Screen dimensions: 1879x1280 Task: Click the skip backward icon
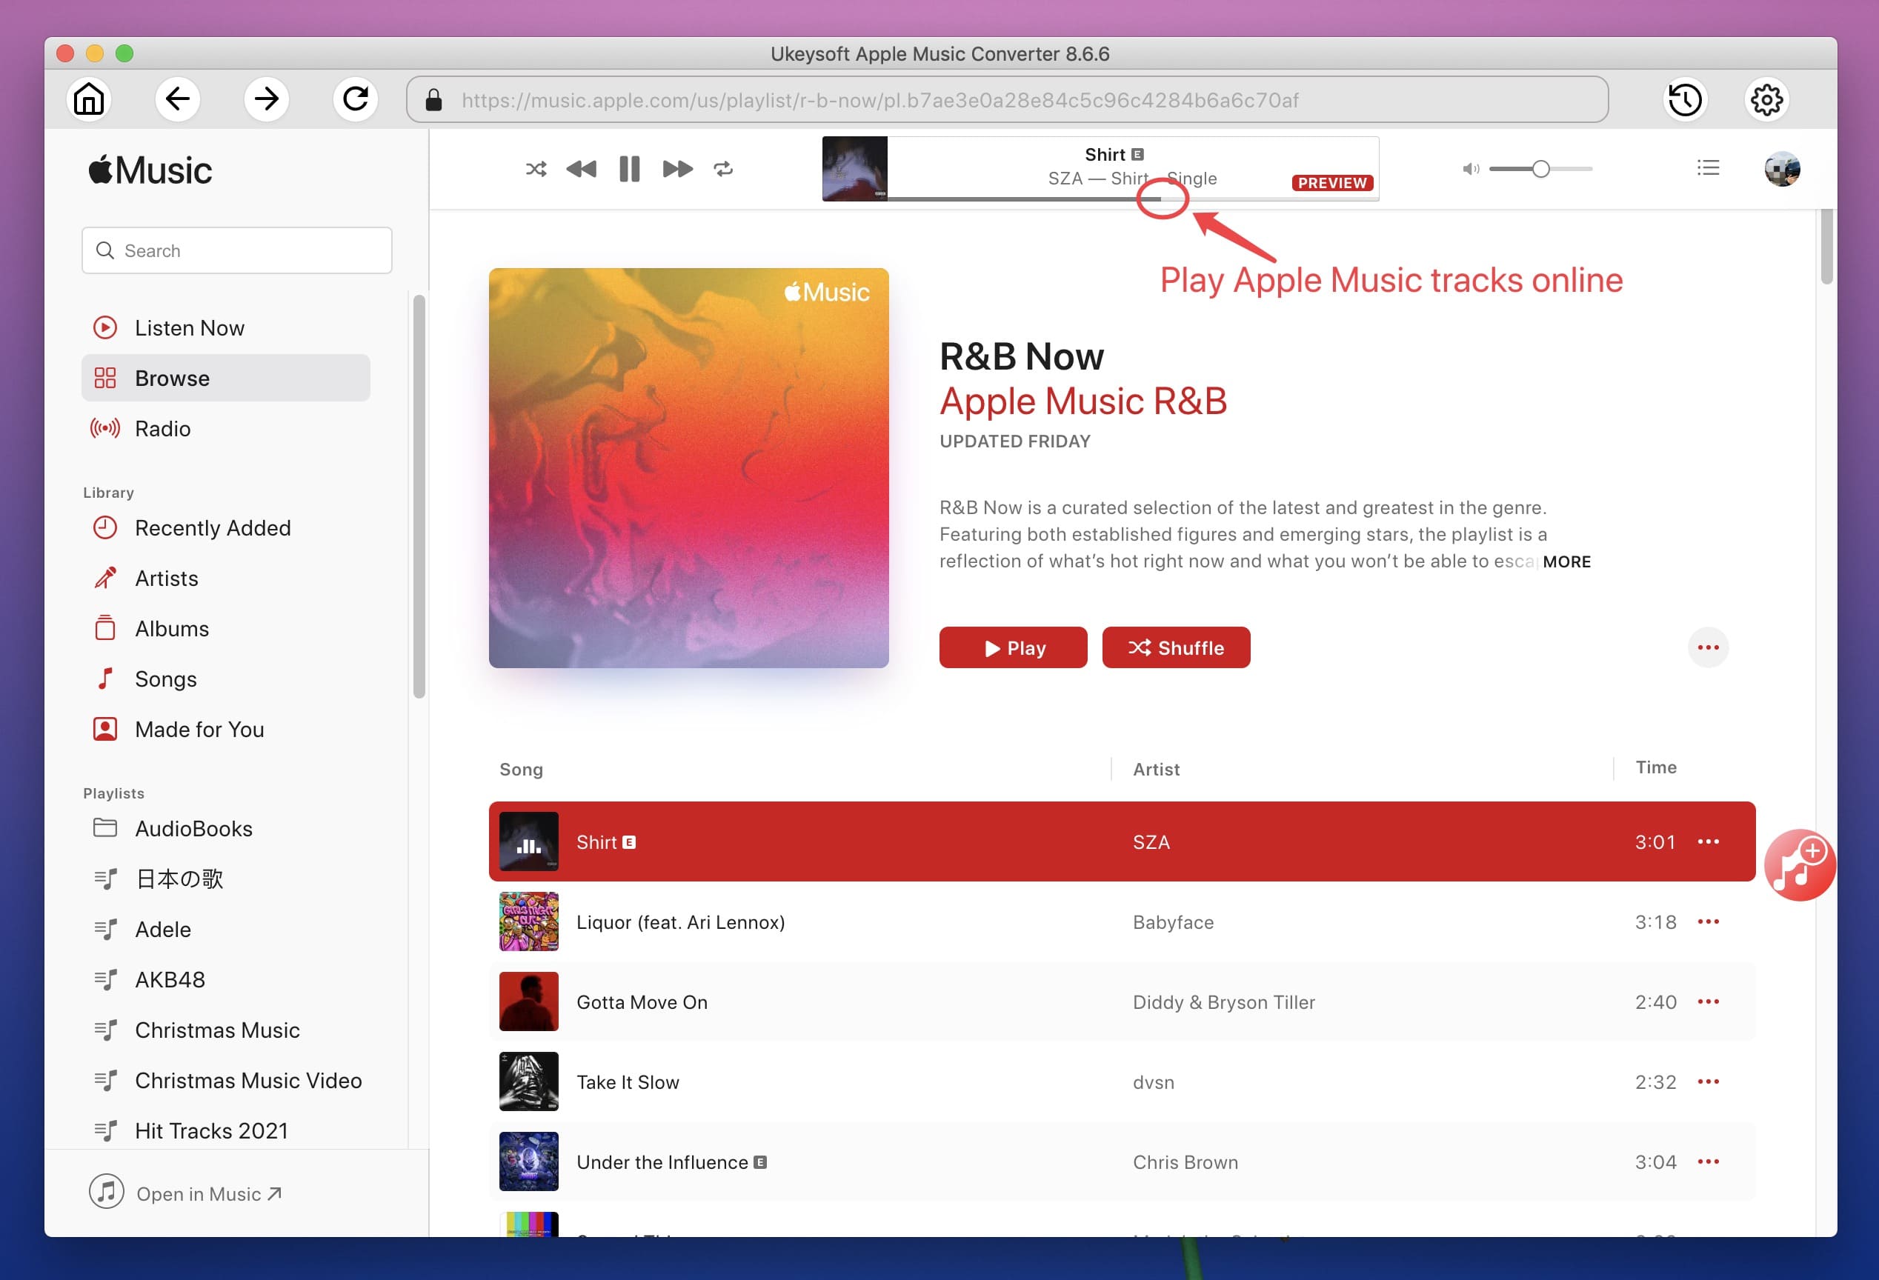pyautogui.click(x=581, y=168)
